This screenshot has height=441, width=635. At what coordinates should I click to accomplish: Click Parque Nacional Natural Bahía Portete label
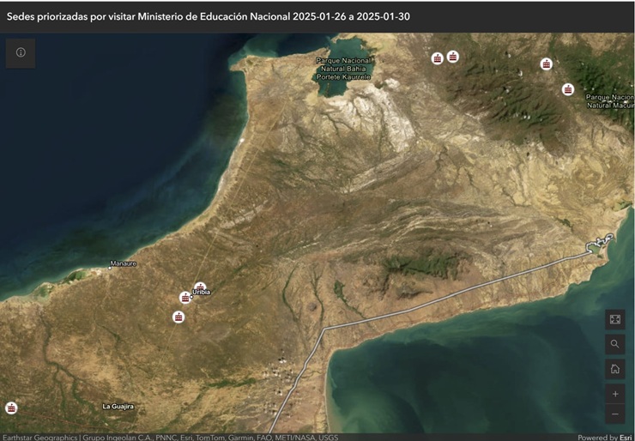click(343, 69)
